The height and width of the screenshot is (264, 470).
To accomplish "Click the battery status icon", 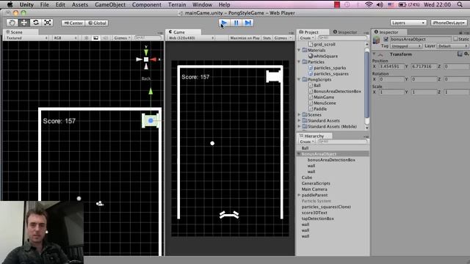I will pos(402,4).
